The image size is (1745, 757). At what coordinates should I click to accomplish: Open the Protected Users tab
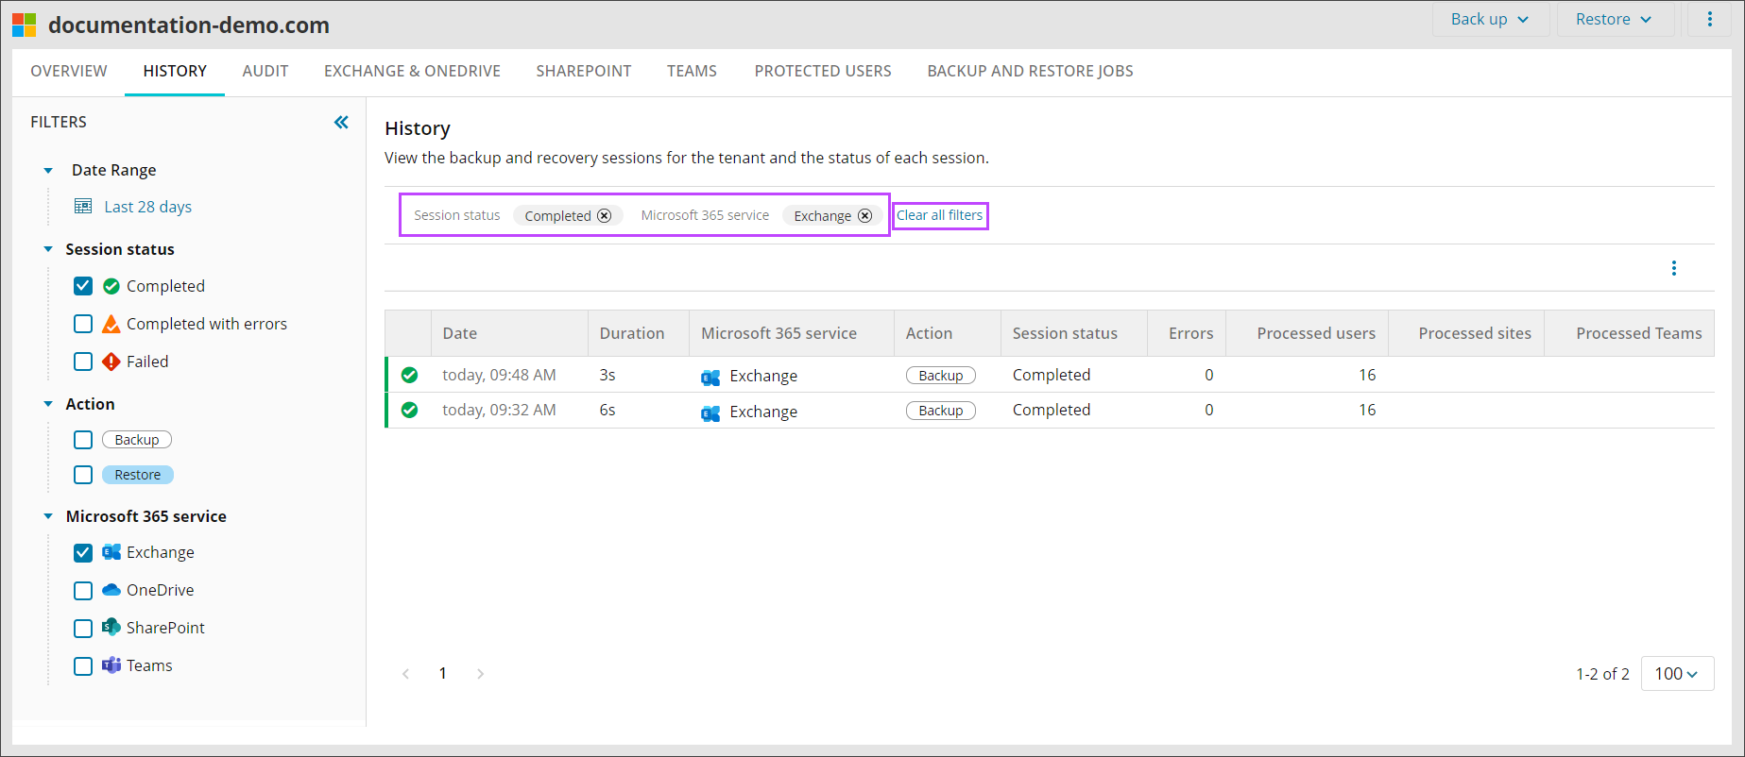point(822,72)
